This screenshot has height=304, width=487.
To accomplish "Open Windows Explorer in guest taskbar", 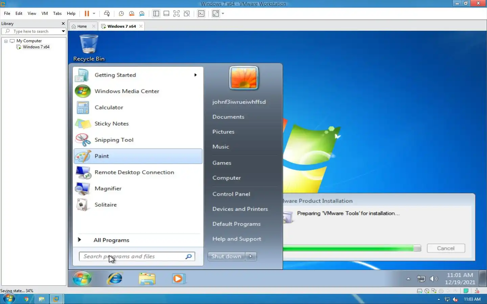I will 147,279.
